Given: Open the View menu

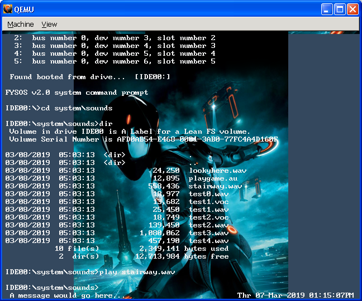Looking at the screenshot, I should (49, 24).
